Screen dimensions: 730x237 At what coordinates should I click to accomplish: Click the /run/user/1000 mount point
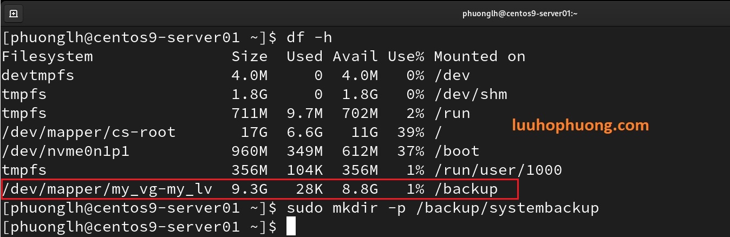tap(498, 170)
